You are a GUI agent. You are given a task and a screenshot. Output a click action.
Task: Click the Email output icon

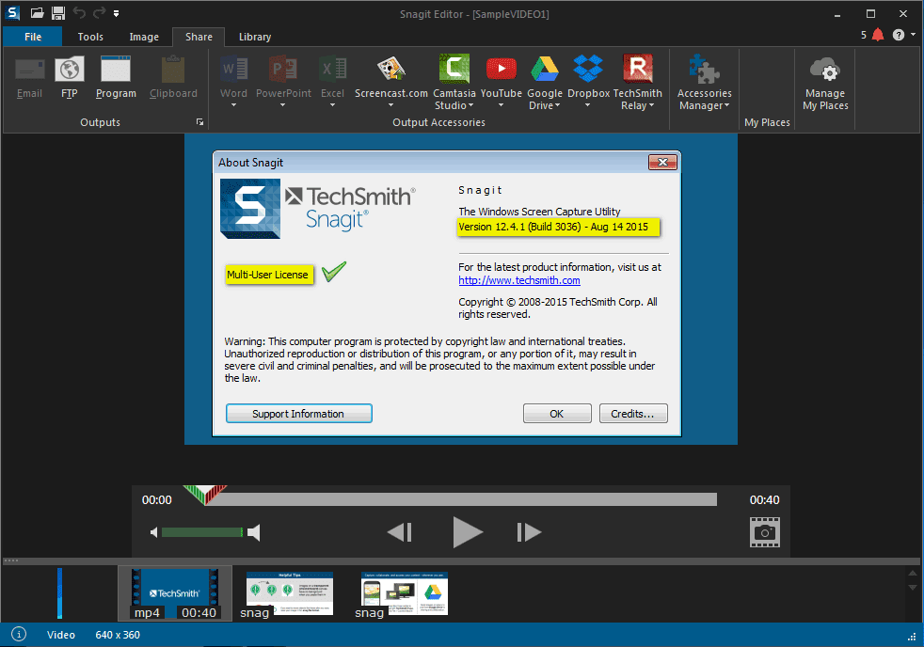(x=29, y=70)
